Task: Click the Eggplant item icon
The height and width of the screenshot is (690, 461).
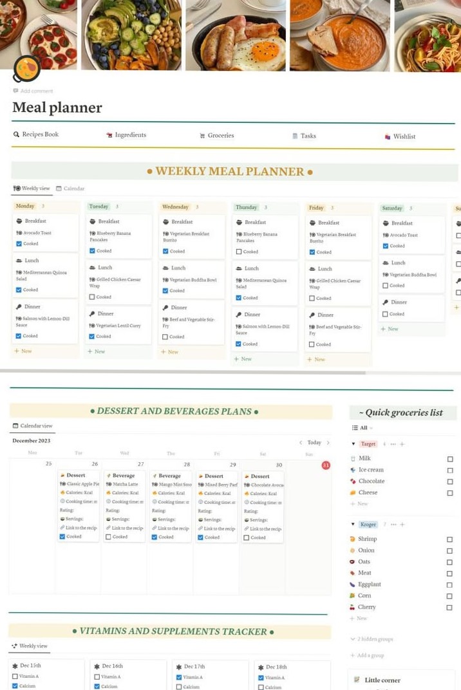Action: tap(352, 584)
